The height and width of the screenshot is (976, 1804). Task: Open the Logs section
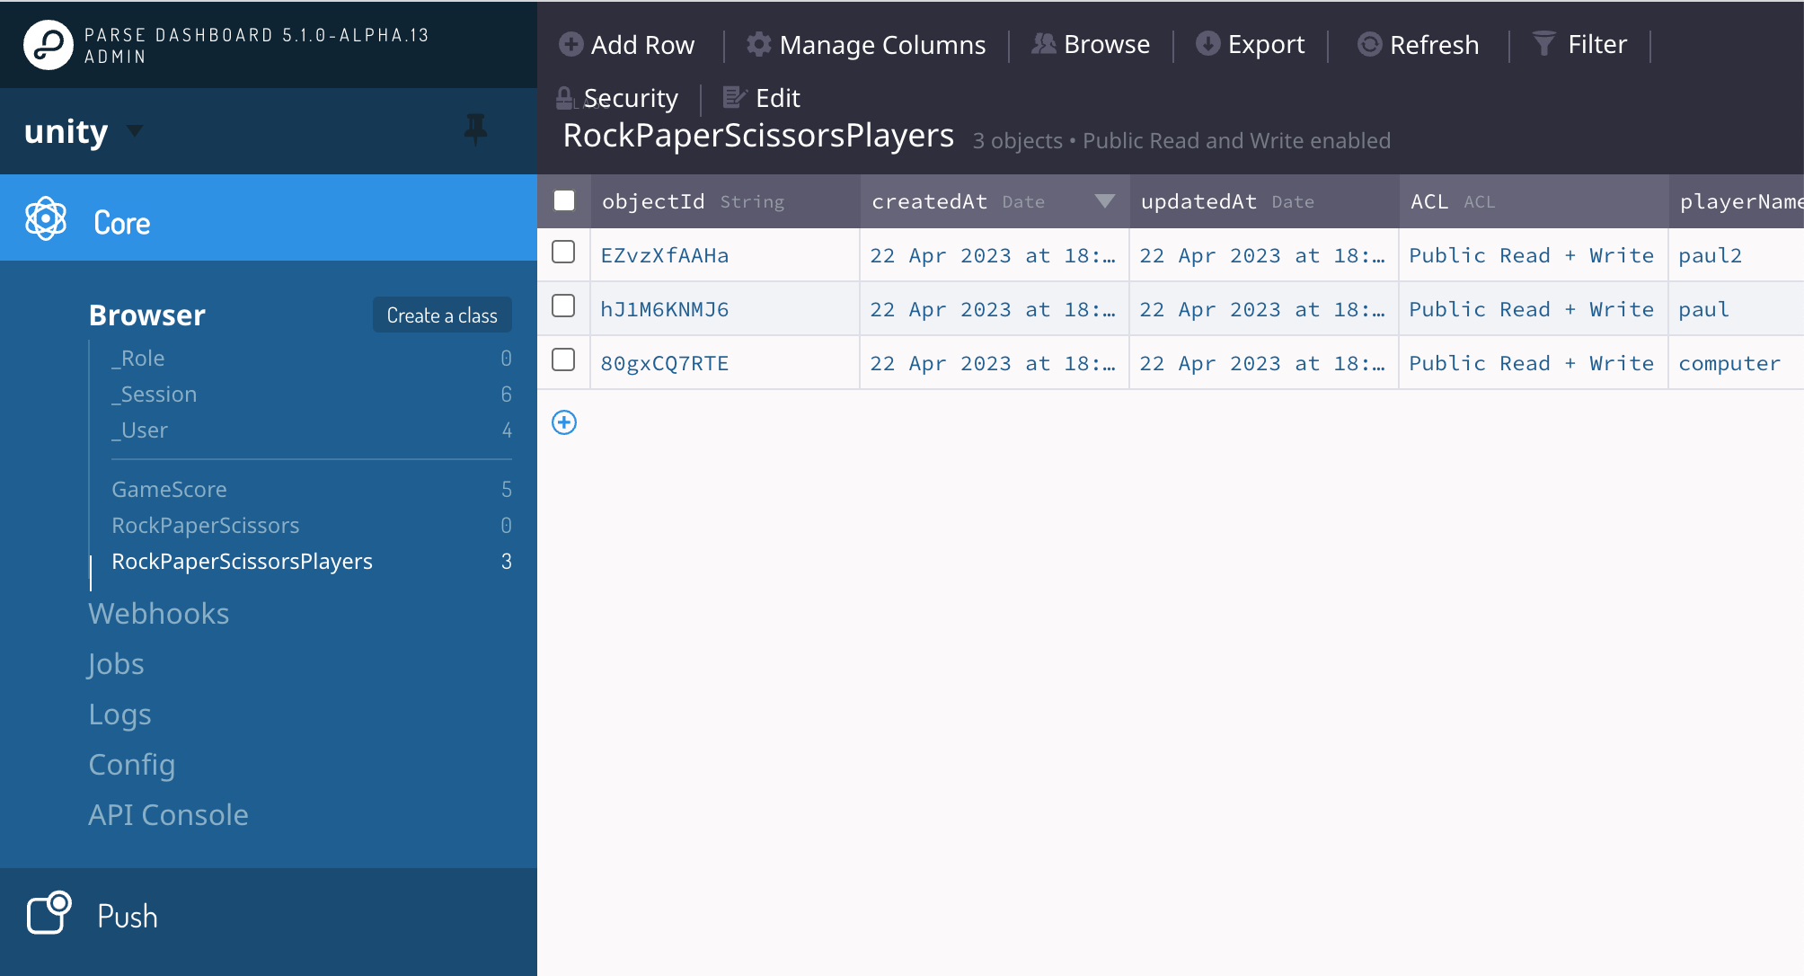(x=119, y=714)
